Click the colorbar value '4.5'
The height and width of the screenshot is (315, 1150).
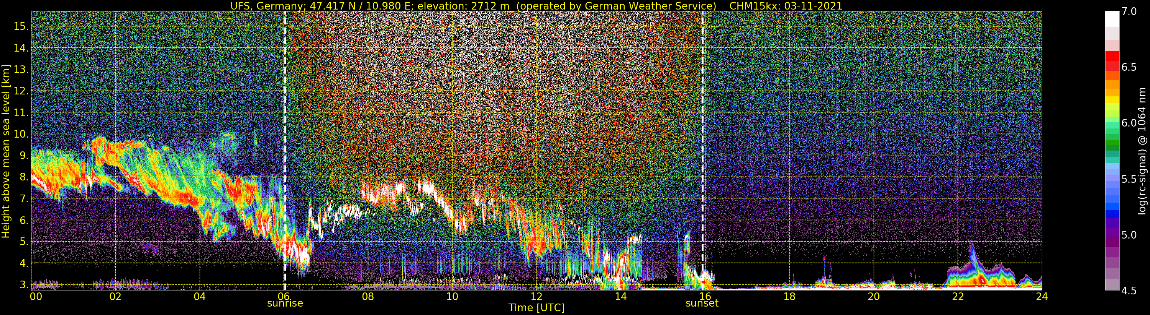(1129, 291)
